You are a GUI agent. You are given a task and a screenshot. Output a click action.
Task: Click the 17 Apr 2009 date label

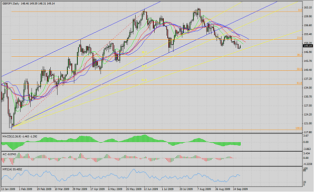pyautogui.click(x=97, y=189)
